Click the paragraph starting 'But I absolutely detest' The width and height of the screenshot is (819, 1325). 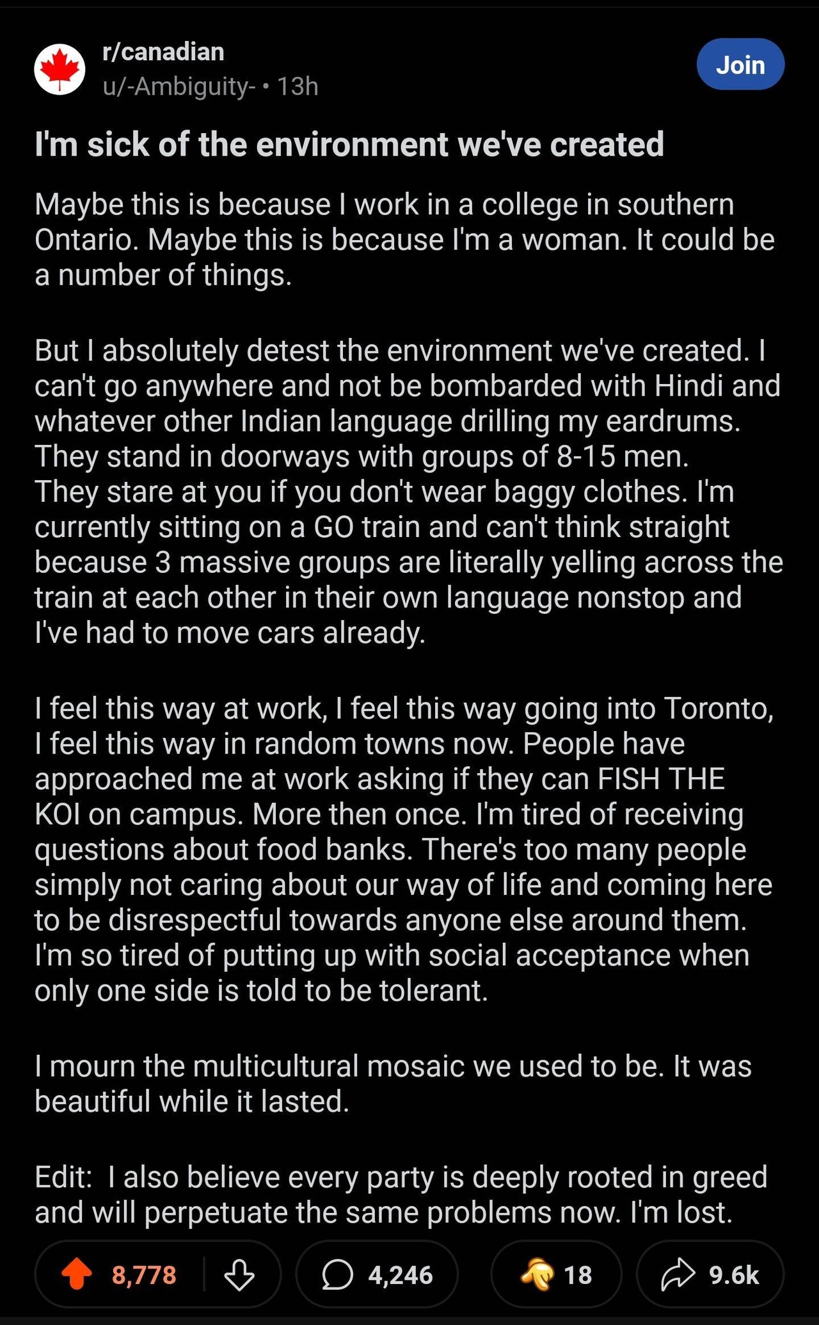tap(408, 492)
